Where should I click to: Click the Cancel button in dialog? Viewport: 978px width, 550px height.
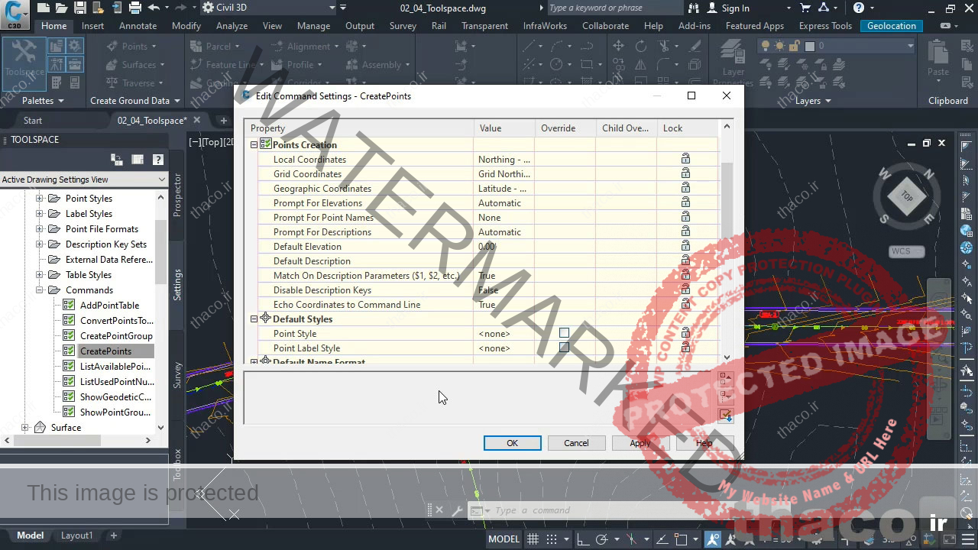576,443
